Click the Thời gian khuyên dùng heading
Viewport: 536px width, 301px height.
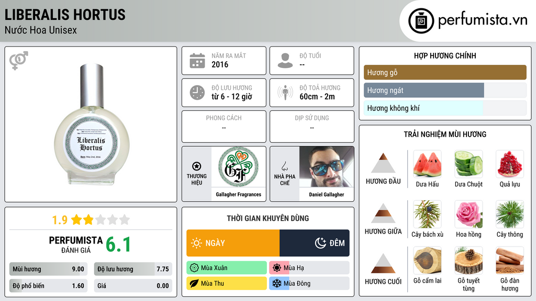[268, 218]
